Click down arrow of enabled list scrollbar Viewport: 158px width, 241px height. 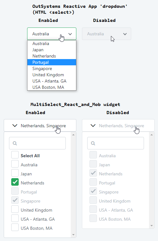[74, 235]
